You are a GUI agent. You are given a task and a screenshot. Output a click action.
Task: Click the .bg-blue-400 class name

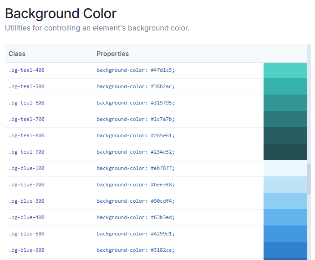26,217
